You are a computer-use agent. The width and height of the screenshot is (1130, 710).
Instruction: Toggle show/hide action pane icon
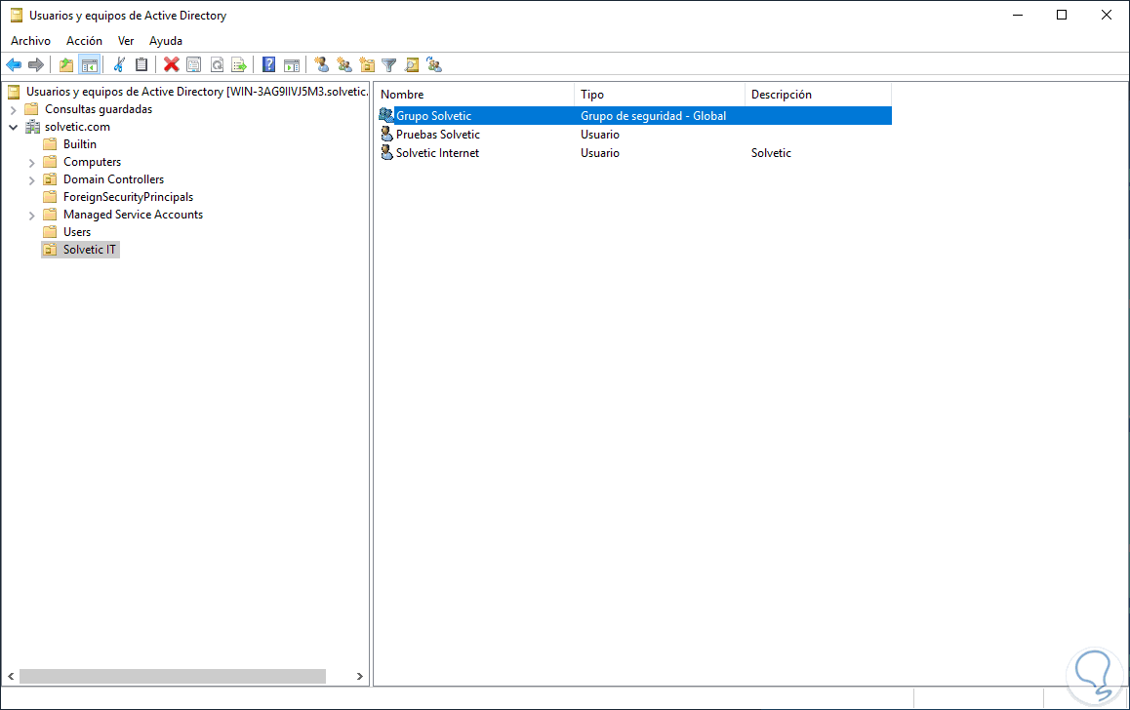tap(291, 64)
